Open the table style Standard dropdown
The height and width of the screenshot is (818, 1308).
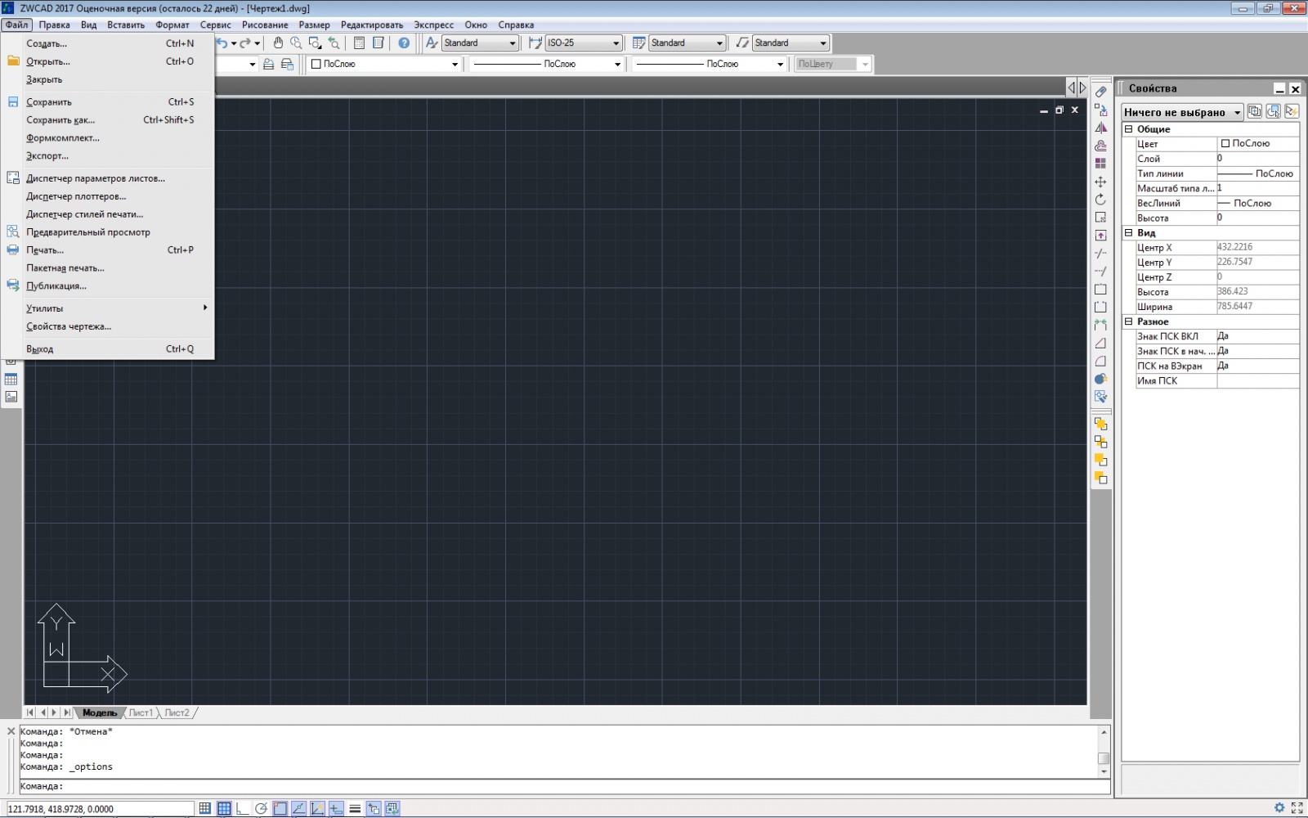tap(688, 43)
